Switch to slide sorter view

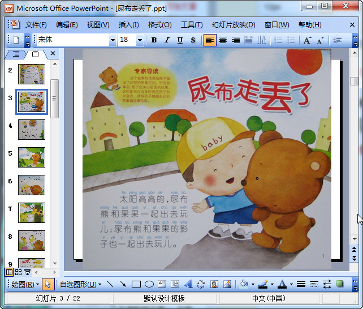(18, 272)
